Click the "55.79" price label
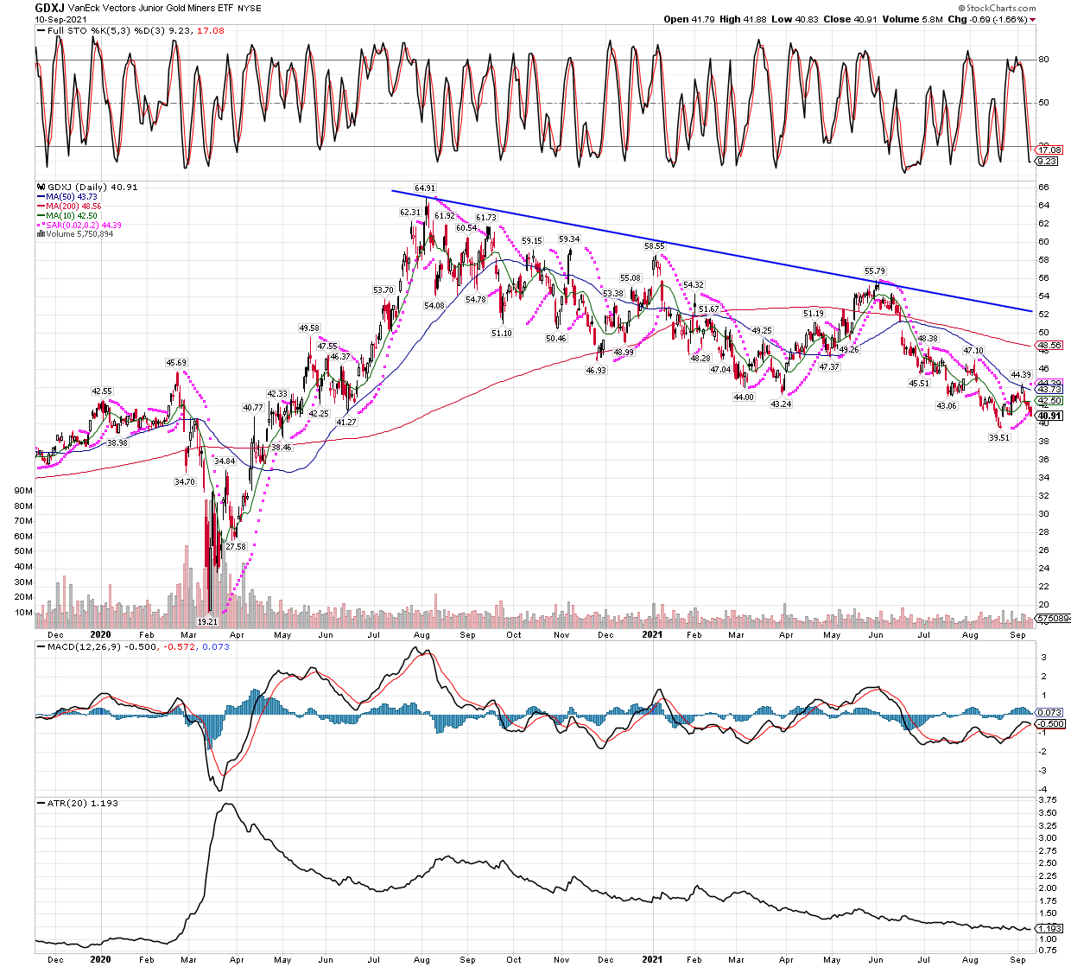This screenshot has width=1071, height=967. (875, 271)
